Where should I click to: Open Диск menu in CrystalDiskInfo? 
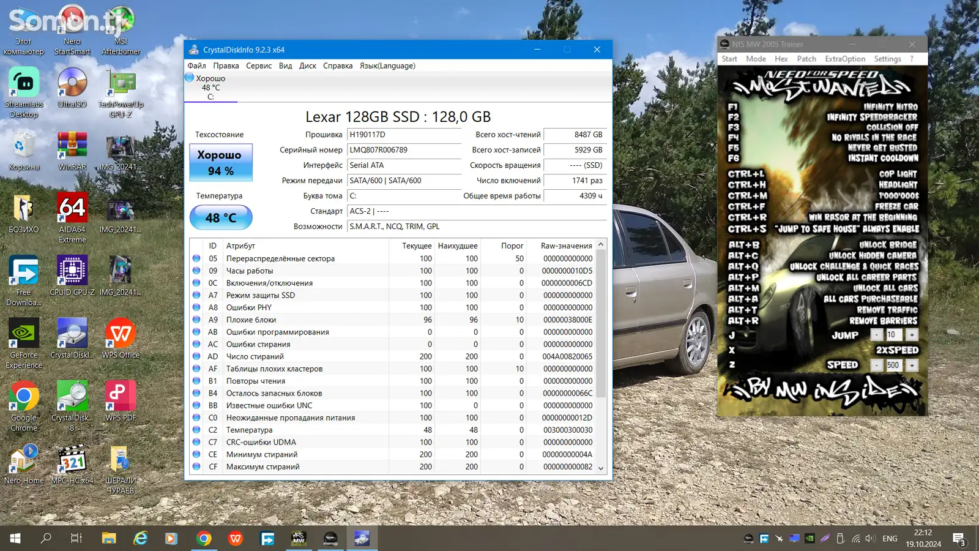(x=308, y=66)
